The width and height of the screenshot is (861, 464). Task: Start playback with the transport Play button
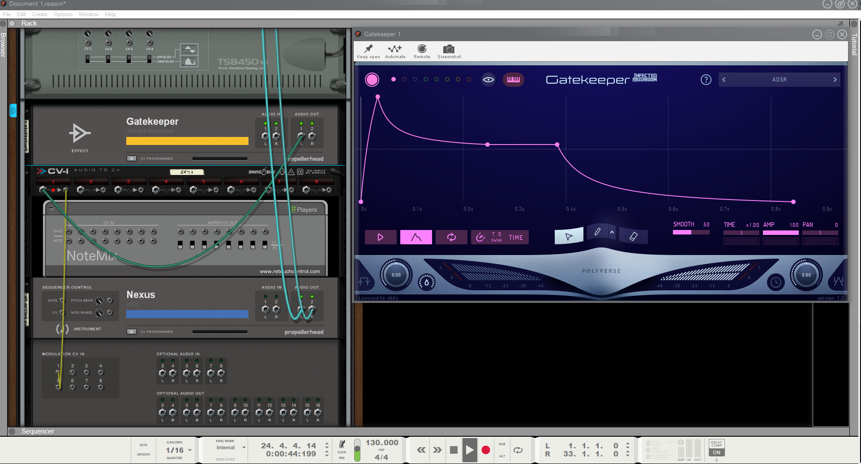pos(470,450)
